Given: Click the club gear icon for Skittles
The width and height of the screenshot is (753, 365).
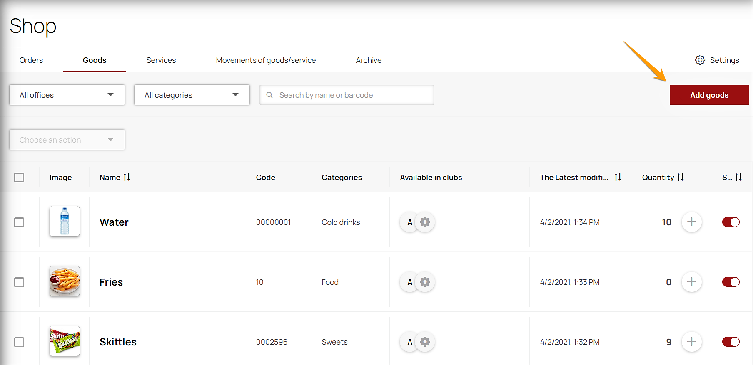Looking at the screenshot, I should pyautogui.click(x=425, y=342).
